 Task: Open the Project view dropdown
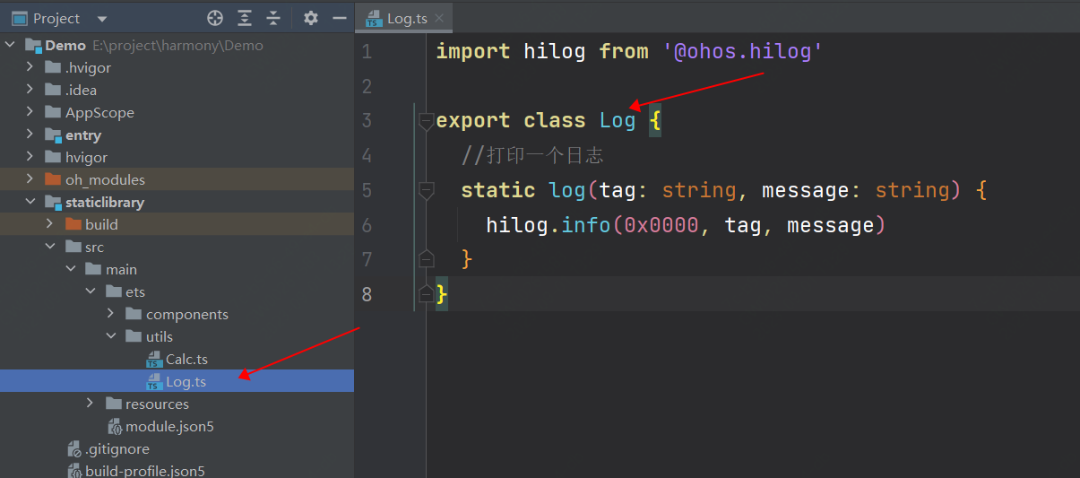[x=101, y=19]
